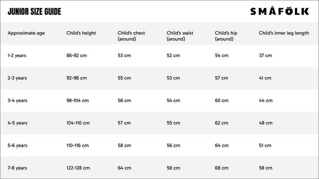Click the 64 cm chest value
This screenshot has height=179, width=319.
point(124,168)
